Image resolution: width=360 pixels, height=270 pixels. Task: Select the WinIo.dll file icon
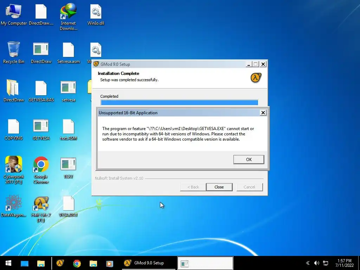[x=96, y=15]
